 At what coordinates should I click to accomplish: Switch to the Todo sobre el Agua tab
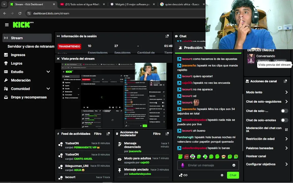pos(82,4)
